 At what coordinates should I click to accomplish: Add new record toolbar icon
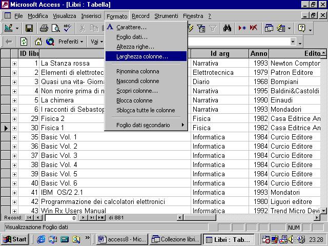pyautogui.click(x=242, y=28)
